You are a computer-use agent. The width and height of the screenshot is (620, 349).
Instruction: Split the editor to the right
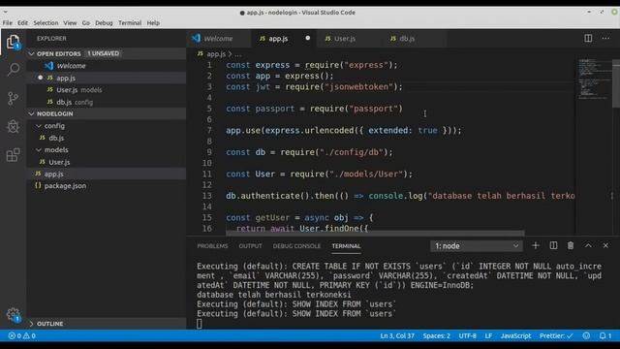coord(588,39)
